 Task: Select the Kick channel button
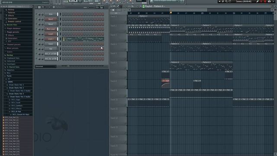[51, 14]
